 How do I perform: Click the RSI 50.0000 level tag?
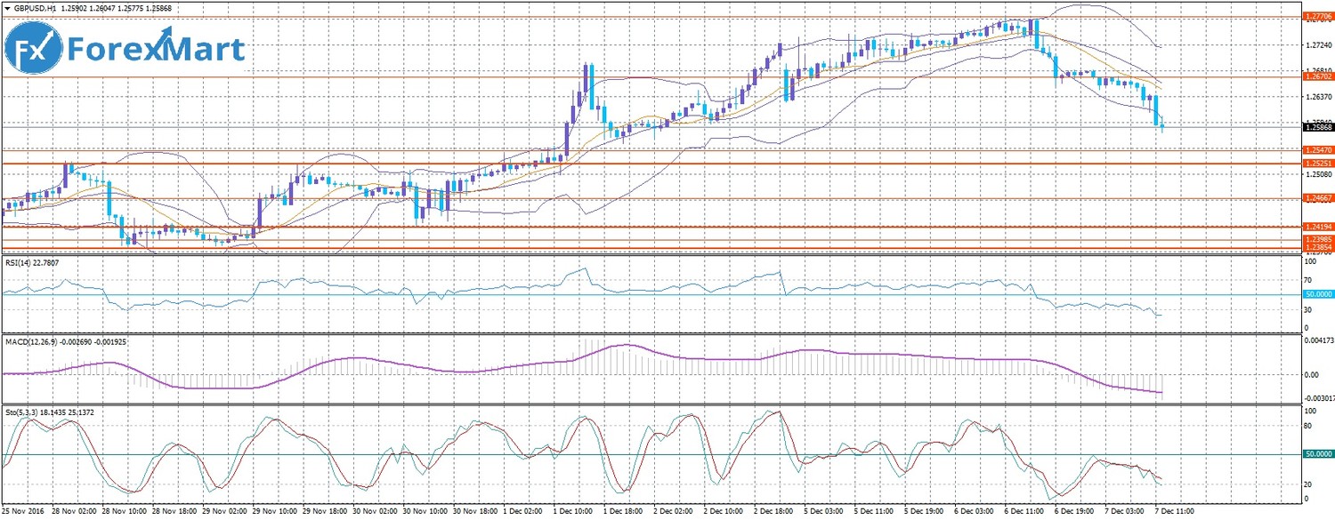pyautogui.click(x=1316, y=294)
